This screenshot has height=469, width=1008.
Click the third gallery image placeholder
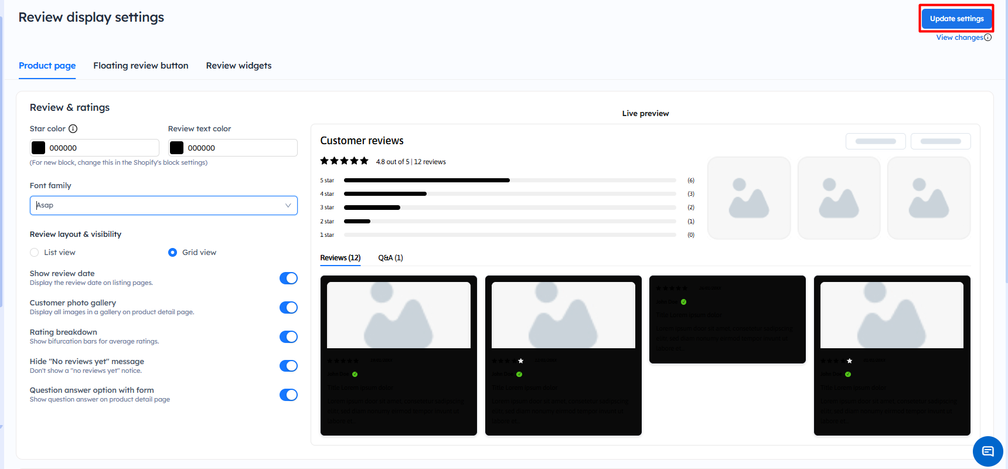point(928,198)
